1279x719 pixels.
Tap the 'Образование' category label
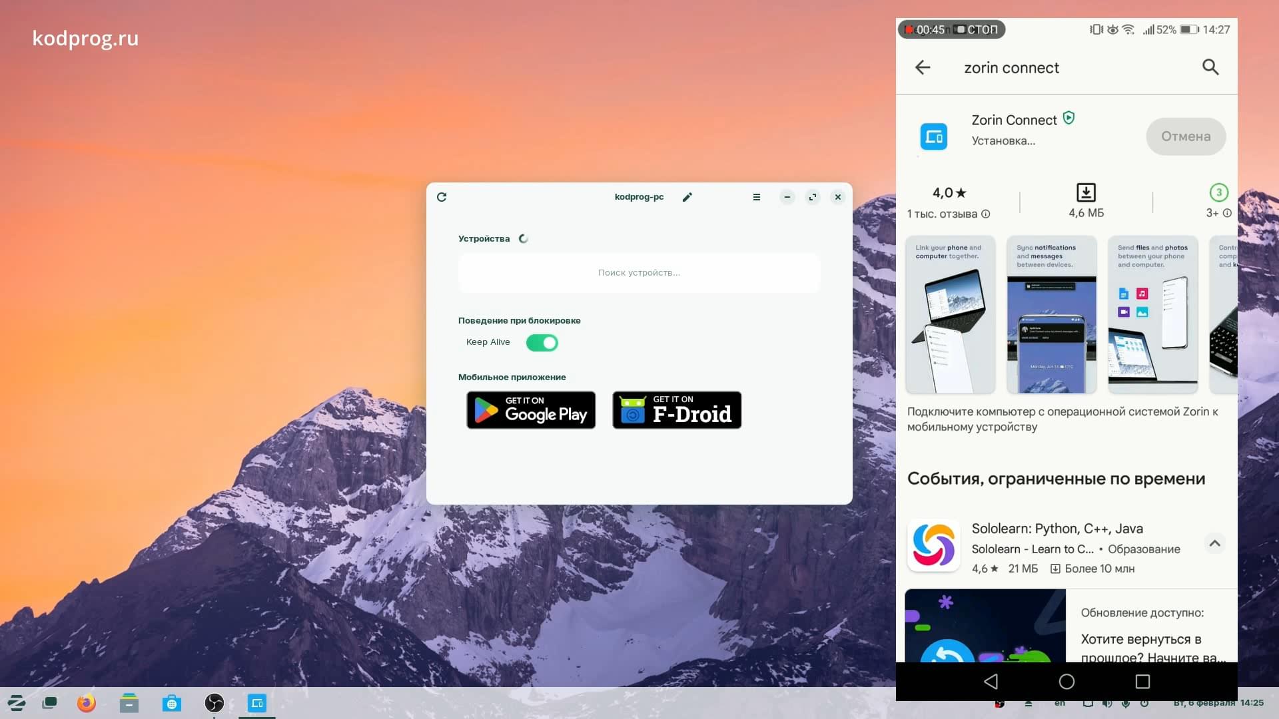tap(1144, 549)
